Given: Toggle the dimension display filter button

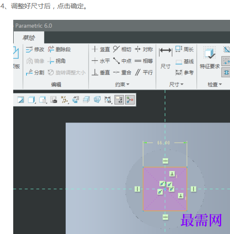Looking at the screenshot, I should [108, 100].
